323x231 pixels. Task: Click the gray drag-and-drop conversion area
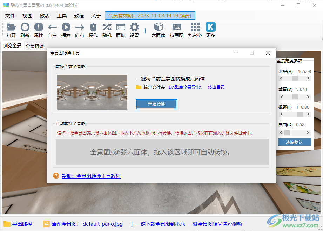(162, 152)
